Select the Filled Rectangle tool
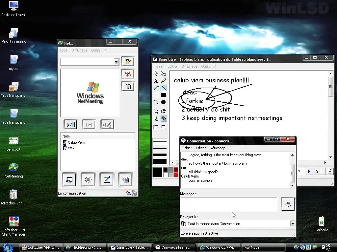 coord(164,95)
